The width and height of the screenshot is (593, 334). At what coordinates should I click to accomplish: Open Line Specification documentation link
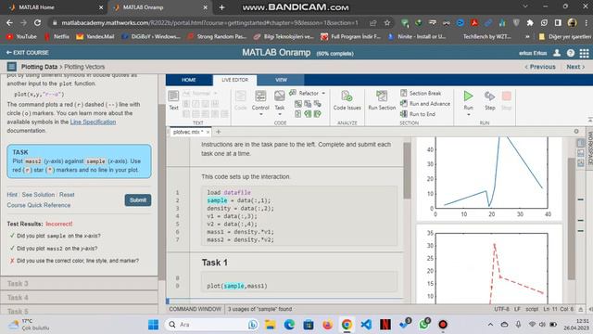coord(93,122)
